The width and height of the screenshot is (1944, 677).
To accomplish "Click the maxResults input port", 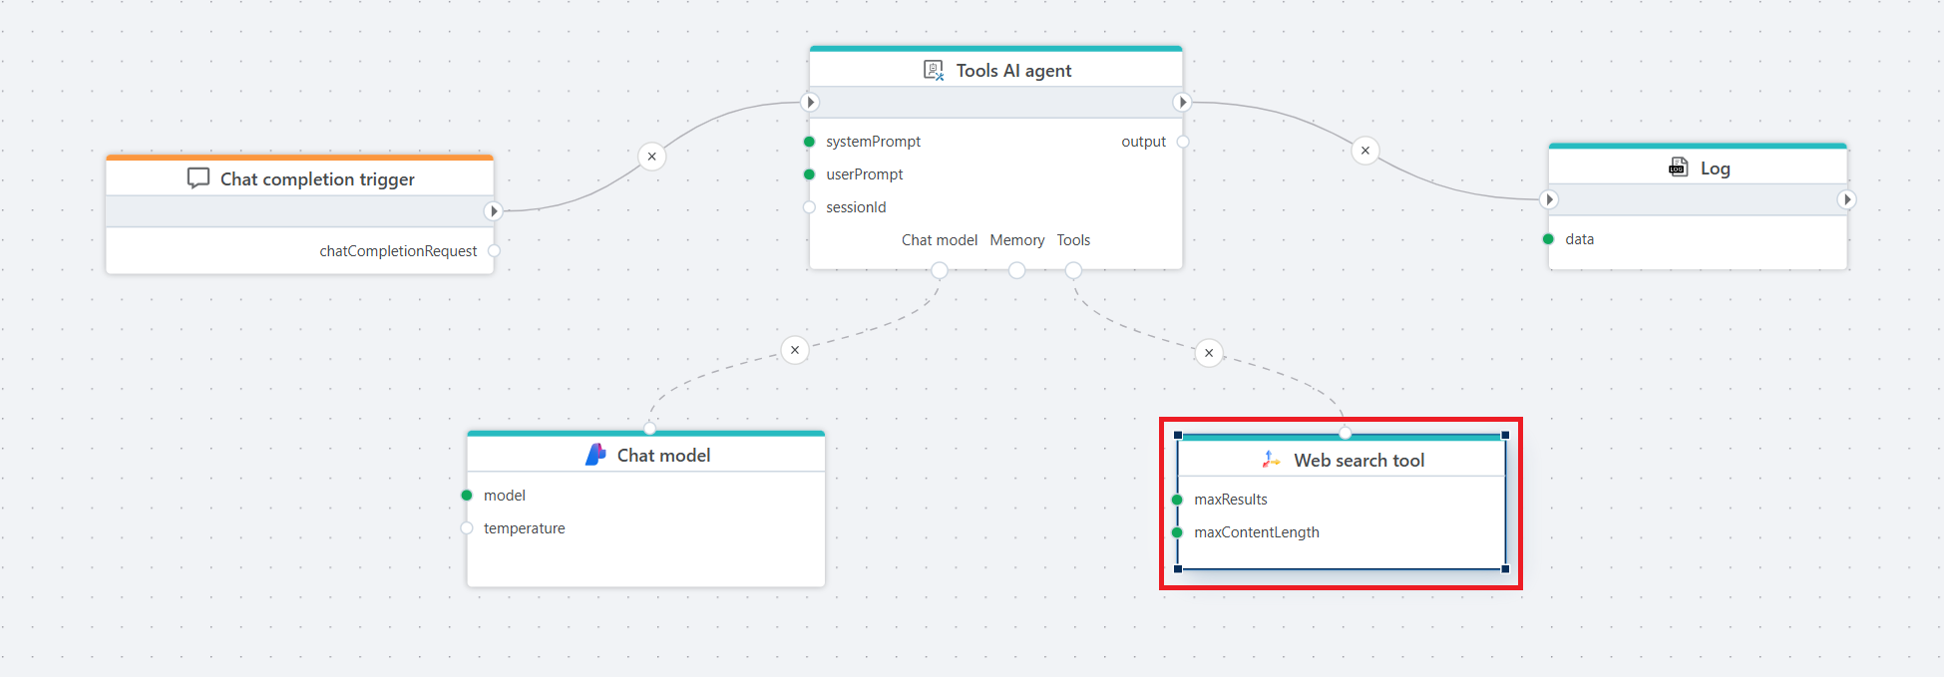I will (1177, 500).
